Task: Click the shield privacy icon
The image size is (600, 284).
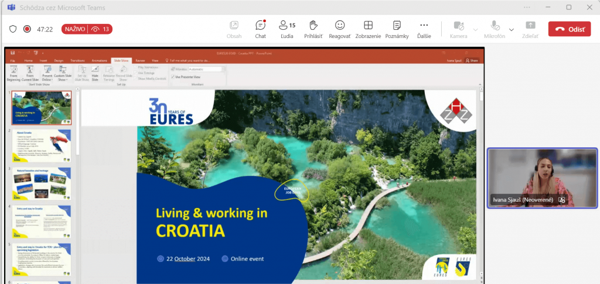Action: 13,29
